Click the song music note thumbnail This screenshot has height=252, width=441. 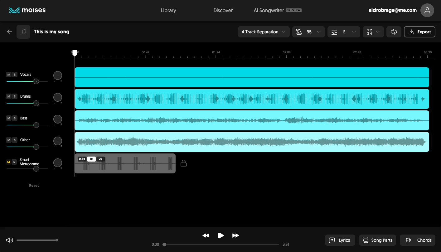point(23,32)
